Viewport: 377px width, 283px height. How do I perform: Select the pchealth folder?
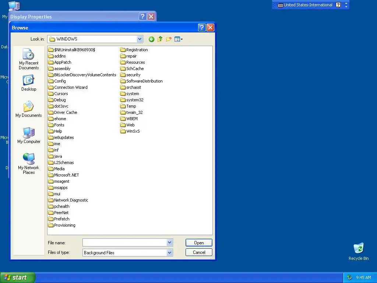59,206
